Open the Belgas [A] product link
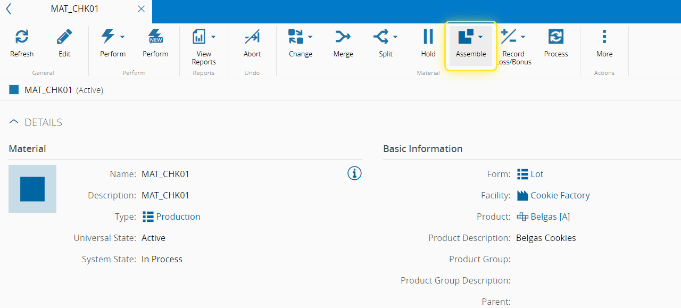 pos(550,217)
